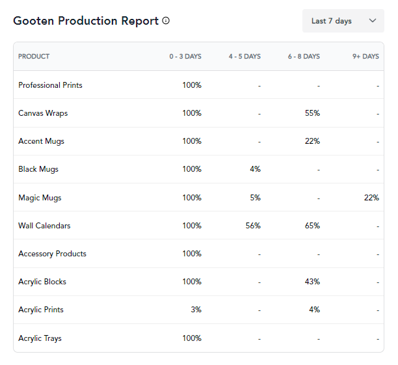Click the 100% value for Accessory Products

point(192,254)
